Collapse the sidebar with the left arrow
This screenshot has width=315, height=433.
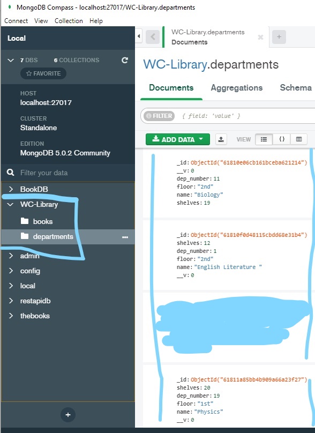(139, 36)
